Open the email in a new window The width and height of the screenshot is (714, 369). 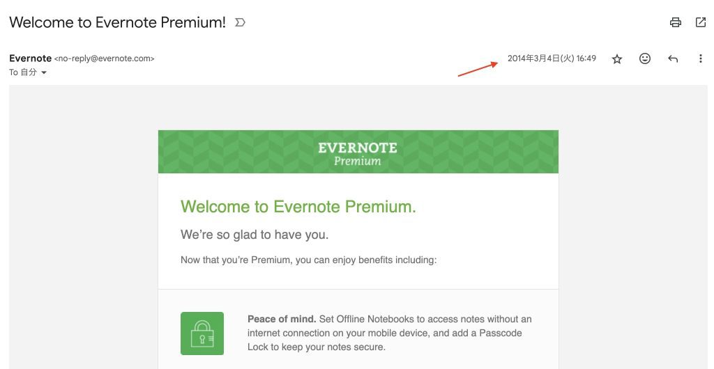(x=701, y=22)
